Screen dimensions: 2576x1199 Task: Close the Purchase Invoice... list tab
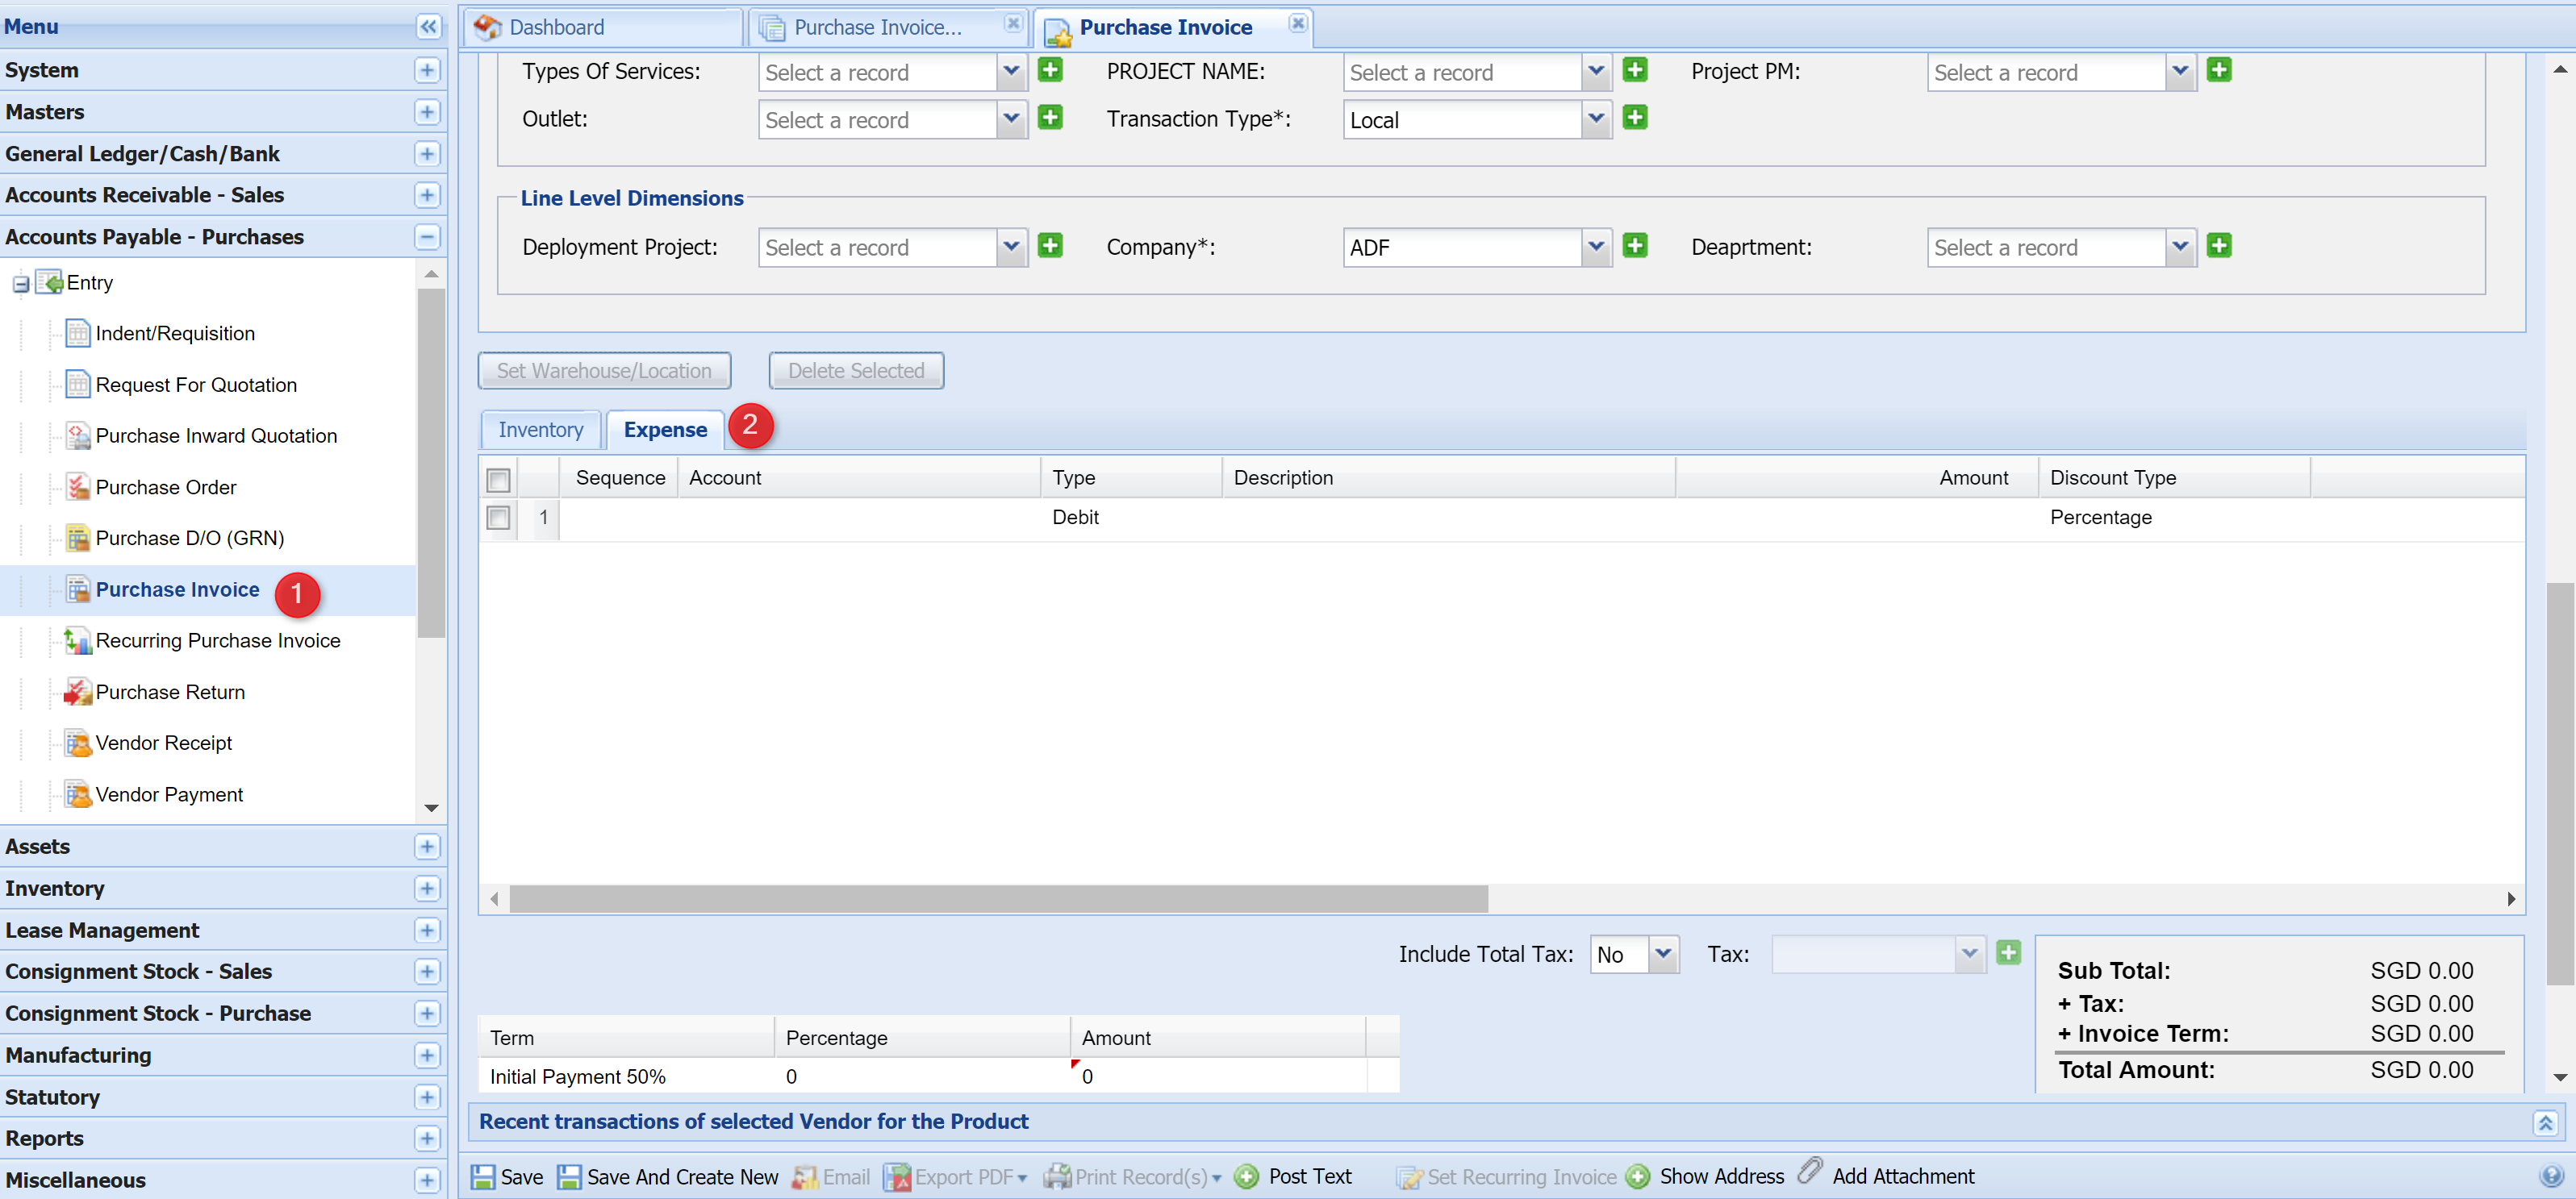pyautogui.click(x=1013, y=23)
